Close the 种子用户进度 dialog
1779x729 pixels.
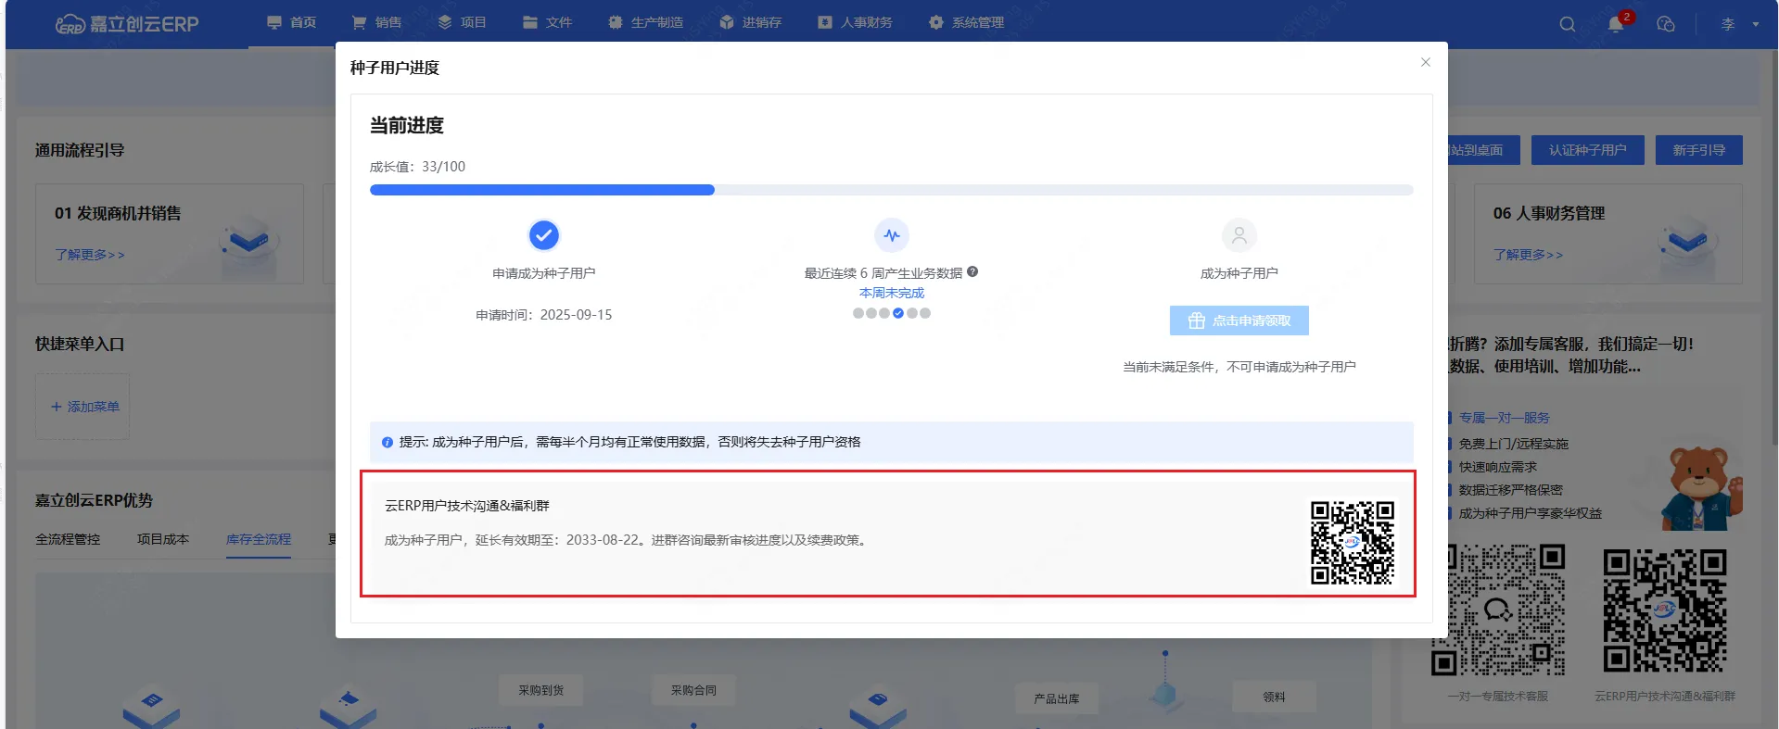coord(1426,62)
